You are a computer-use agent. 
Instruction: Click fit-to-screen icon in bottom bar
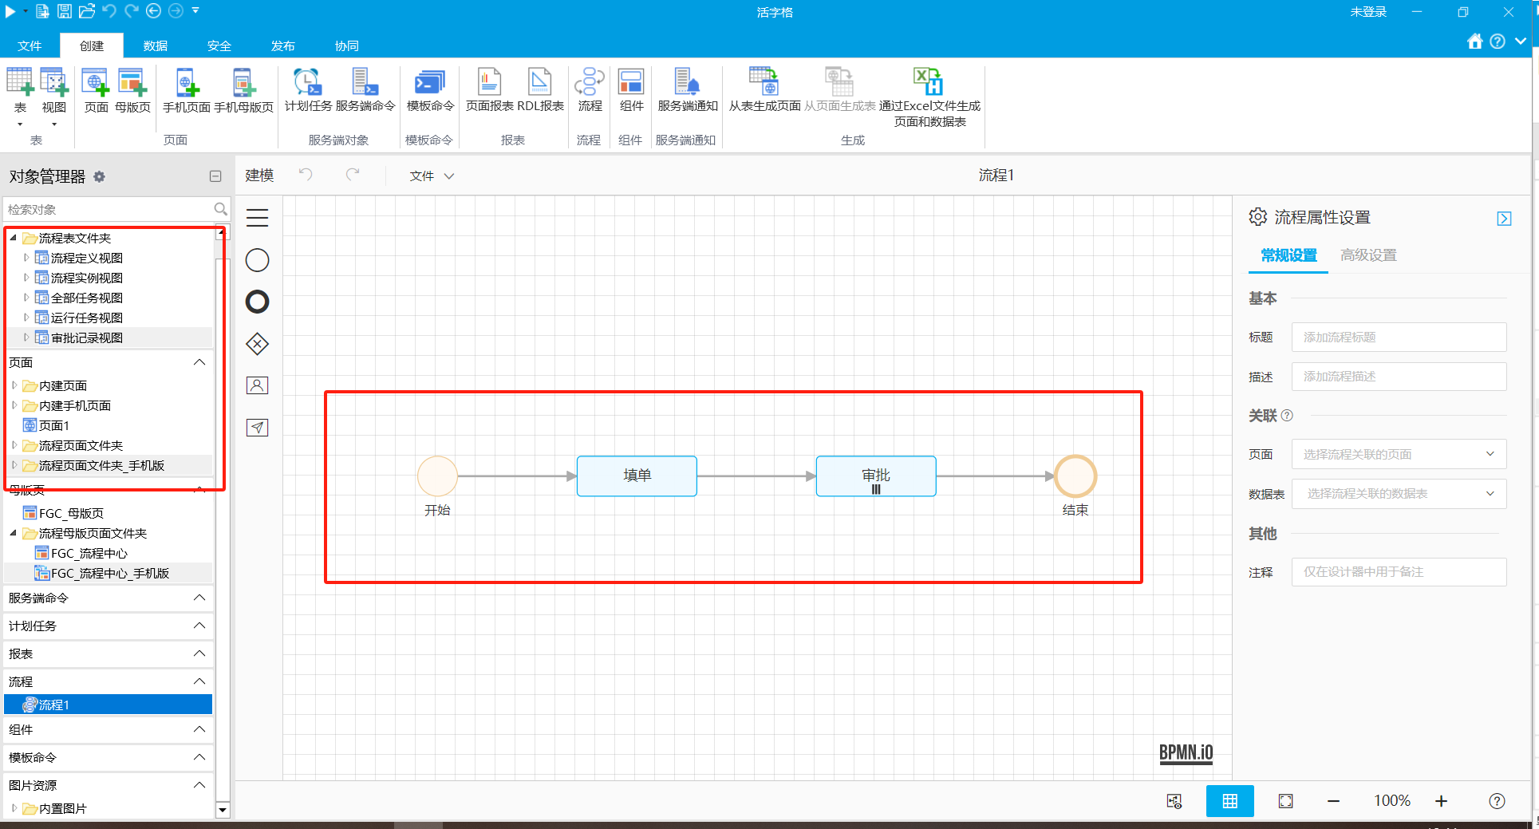(x=1285, y=801)
